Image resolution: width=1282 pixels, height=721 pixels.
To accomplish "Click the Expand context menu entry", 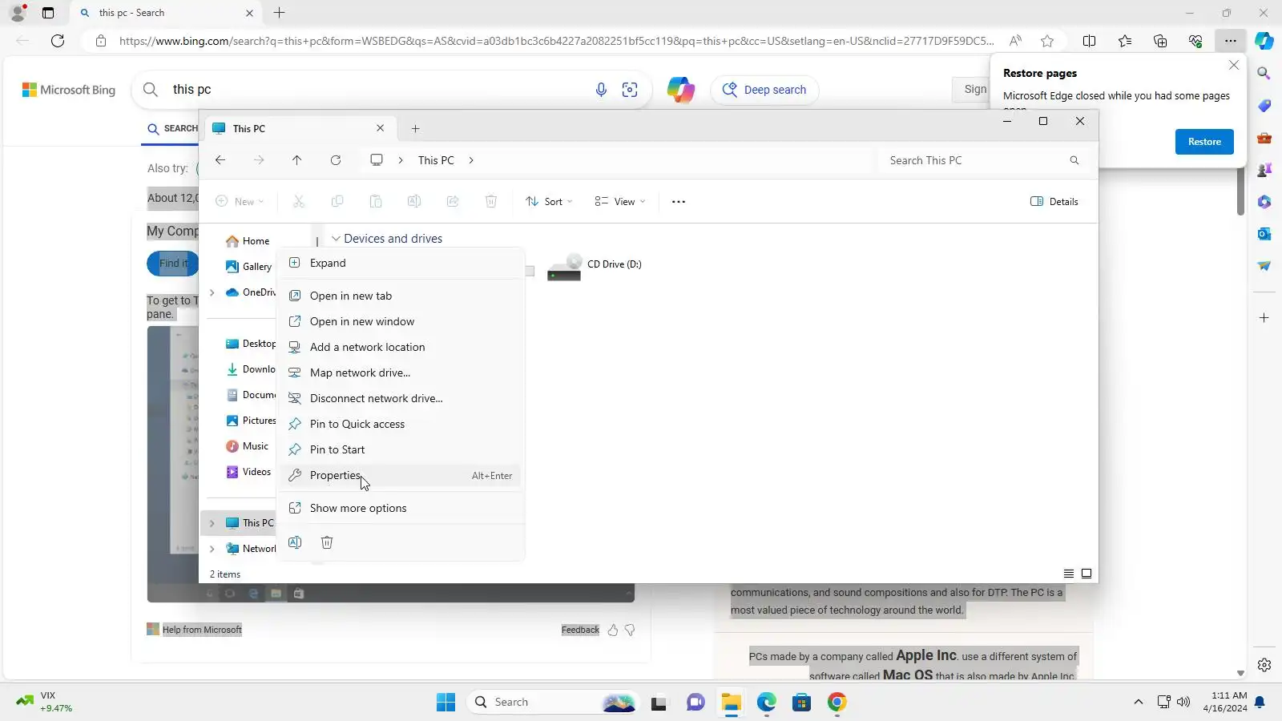I will point(401,263).
